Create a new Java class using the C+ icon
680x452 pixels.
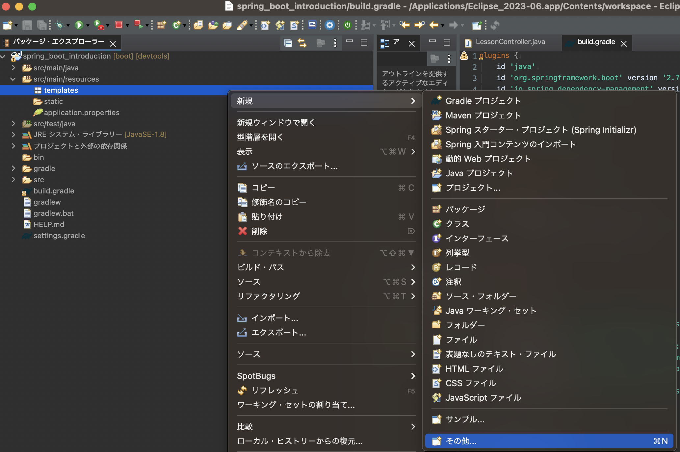point(177,25)
